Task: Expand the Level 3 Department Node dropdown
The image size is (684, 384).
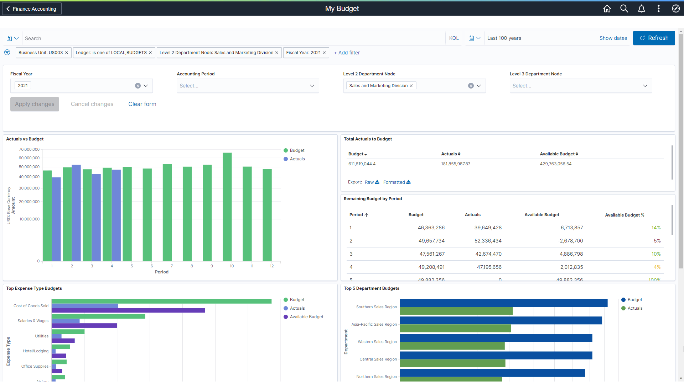Action: point(645,86)
